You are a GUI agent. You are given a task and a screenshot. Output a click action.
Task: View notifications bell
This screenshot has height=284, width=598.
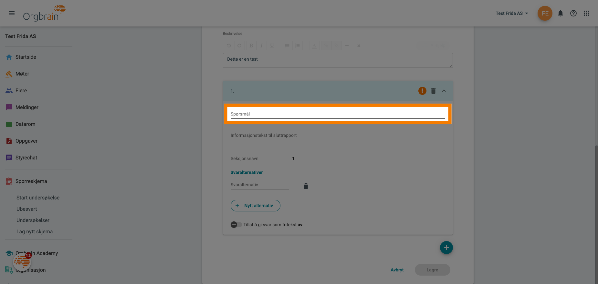pyautogui.click(x=561, y=13)
